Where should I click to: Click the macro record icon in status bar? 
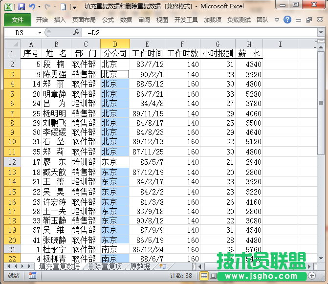(x=32, y=276)
